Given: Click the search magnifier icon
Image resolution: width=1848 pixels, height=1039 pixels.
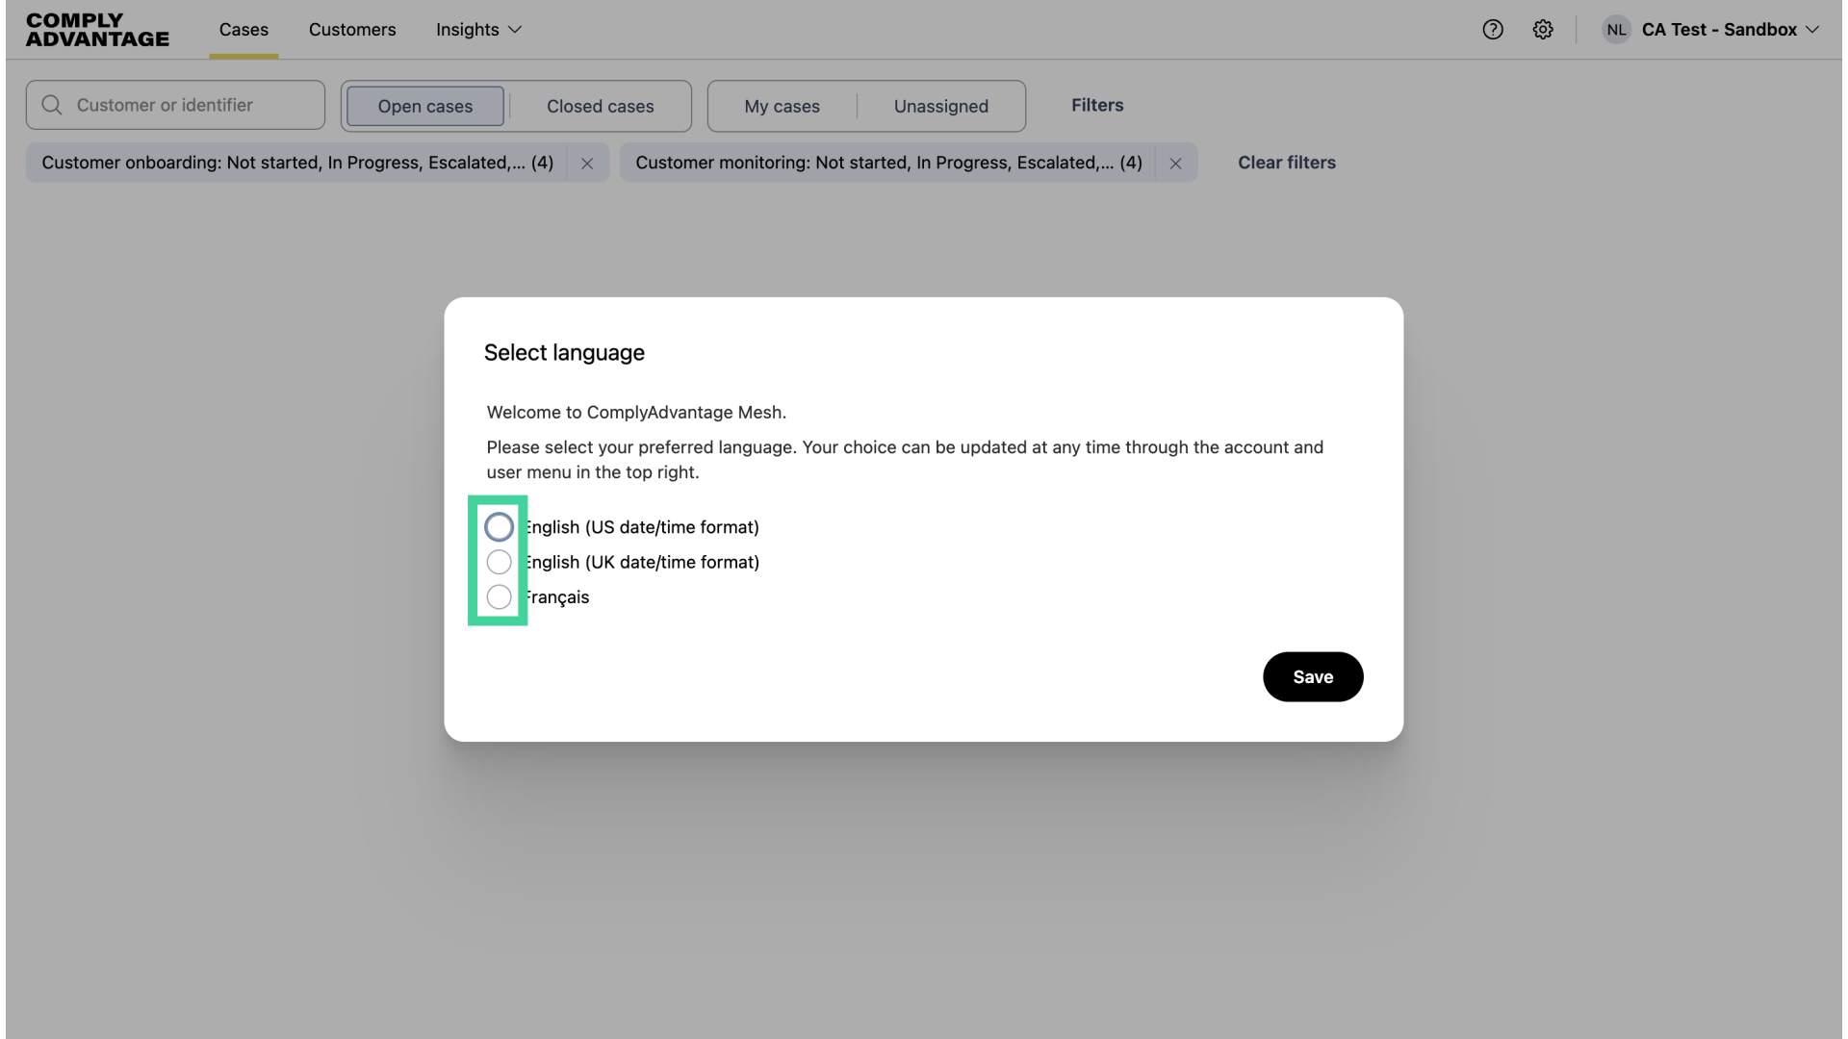Looking at the screenshot, I should [52, 105].
